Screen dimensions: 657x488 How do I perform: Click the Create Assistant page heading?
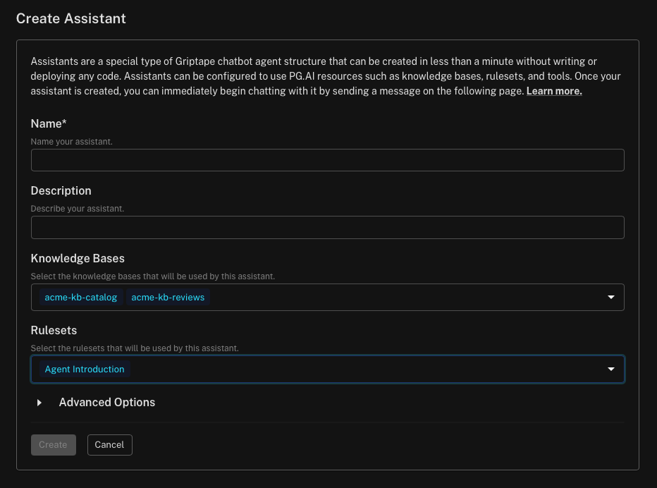(71, 18)
